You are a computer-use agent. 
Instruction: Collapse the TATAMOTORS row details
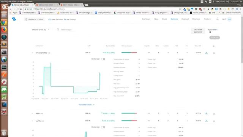32,53
